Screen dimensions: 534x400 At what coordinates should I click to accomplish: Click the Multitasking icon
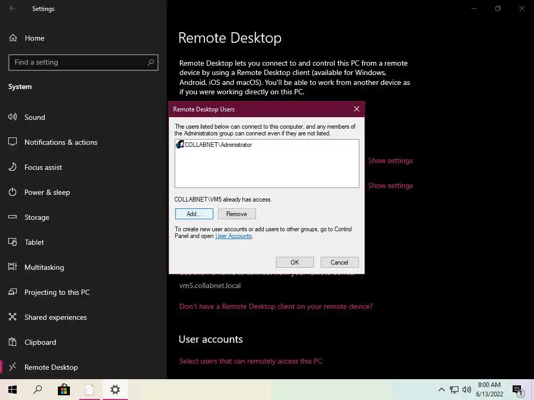[x=13, y=267]
